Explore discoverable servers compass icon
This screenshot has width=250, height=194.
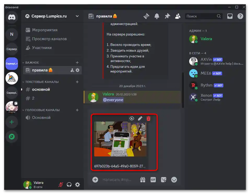click(12, 137)
